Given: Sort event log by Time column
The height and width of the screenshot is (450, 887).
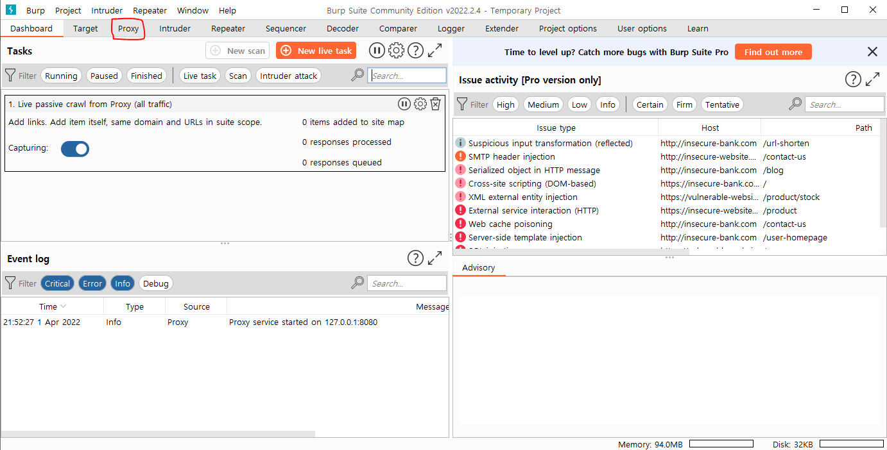Looking at the screenshot, I should [52, 306].
